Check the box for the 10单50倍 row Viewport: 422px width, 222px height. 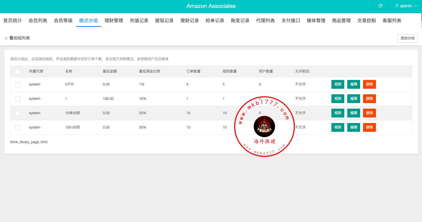(x=18, y=113)
